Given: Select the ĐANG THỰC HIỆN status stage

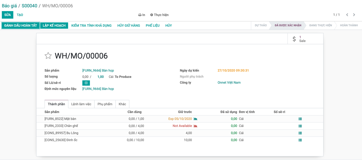Looking at the screenshot, I should pyautogui.click(x=320, y=25).
